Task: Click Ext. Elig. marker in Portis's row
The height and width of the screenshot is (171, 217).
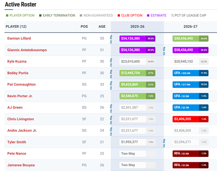Action: pos(111,74)
